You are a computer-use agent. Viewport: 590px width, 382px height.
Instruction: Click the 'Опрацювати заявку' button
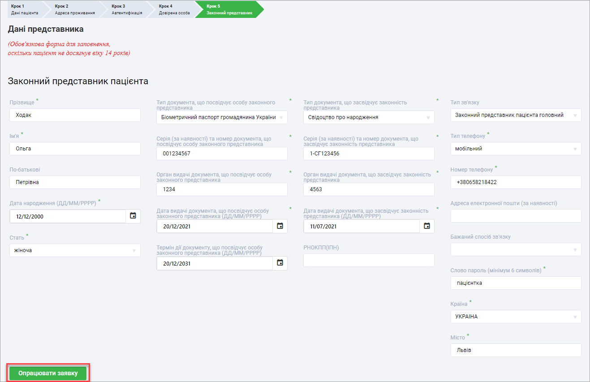click(48, 373)
